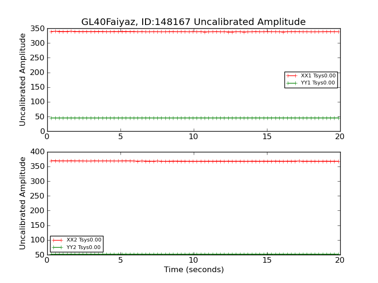Select the XX2 Tsys0.00 legend entry
The image size is (378, 283).
pos(77,240)
